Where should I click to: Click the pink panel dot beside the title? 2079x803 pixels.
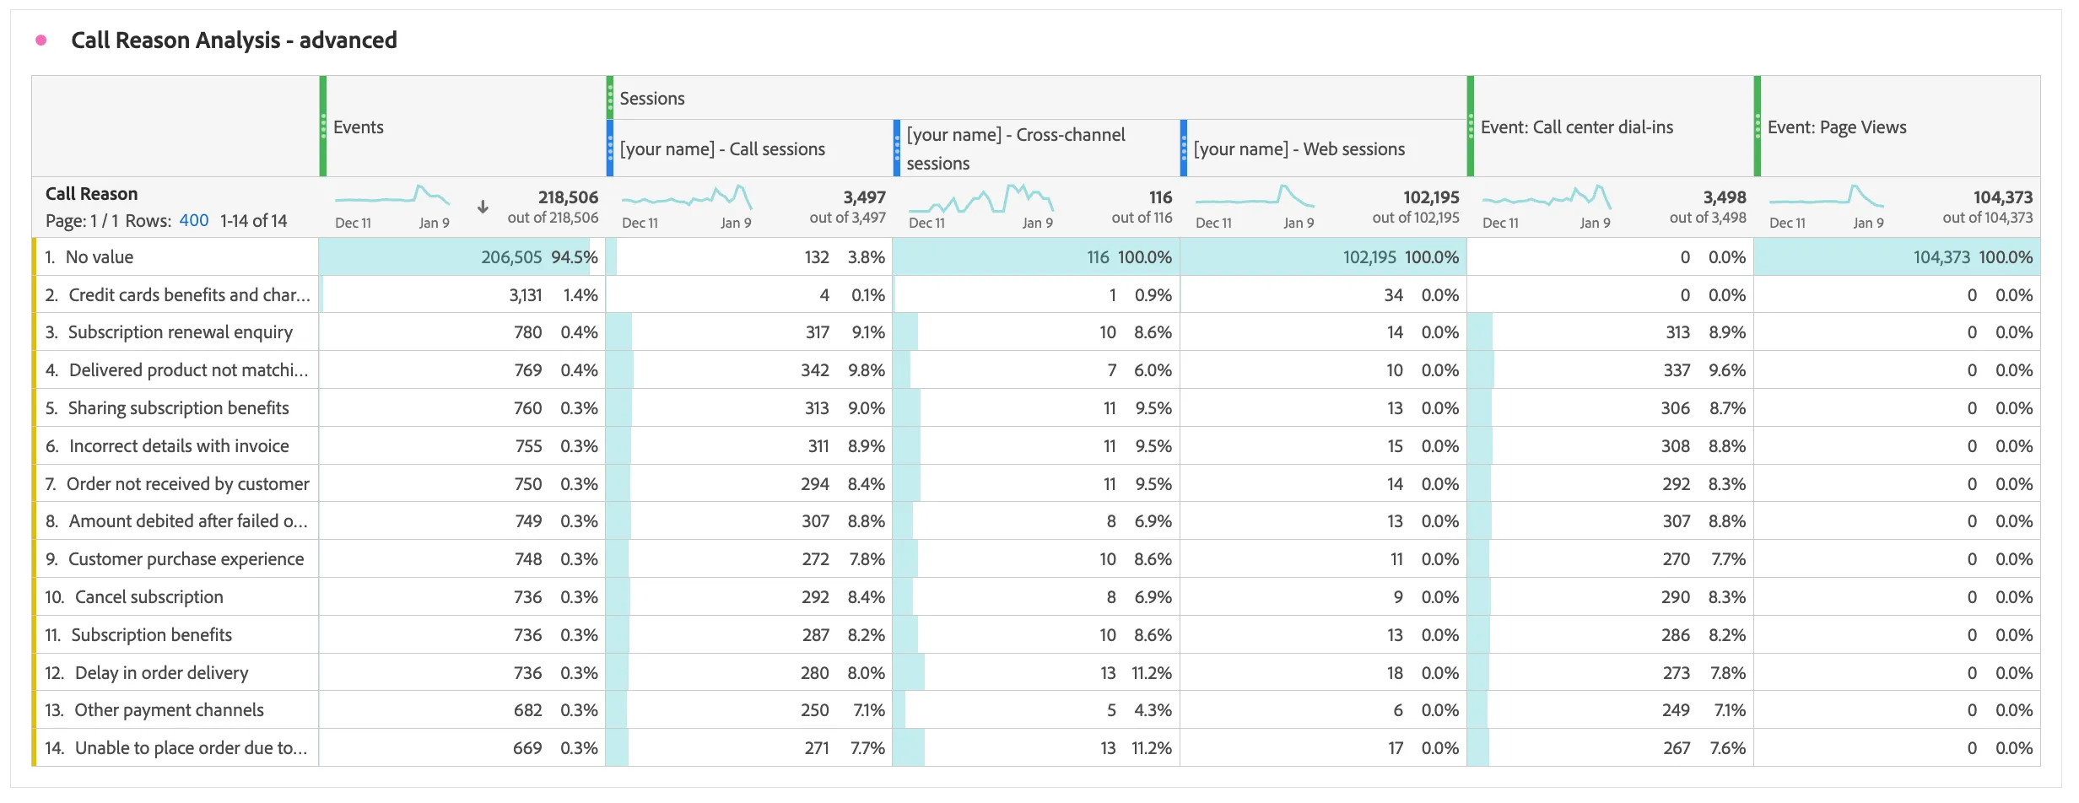pyautogui.click(x=40, y=40)
